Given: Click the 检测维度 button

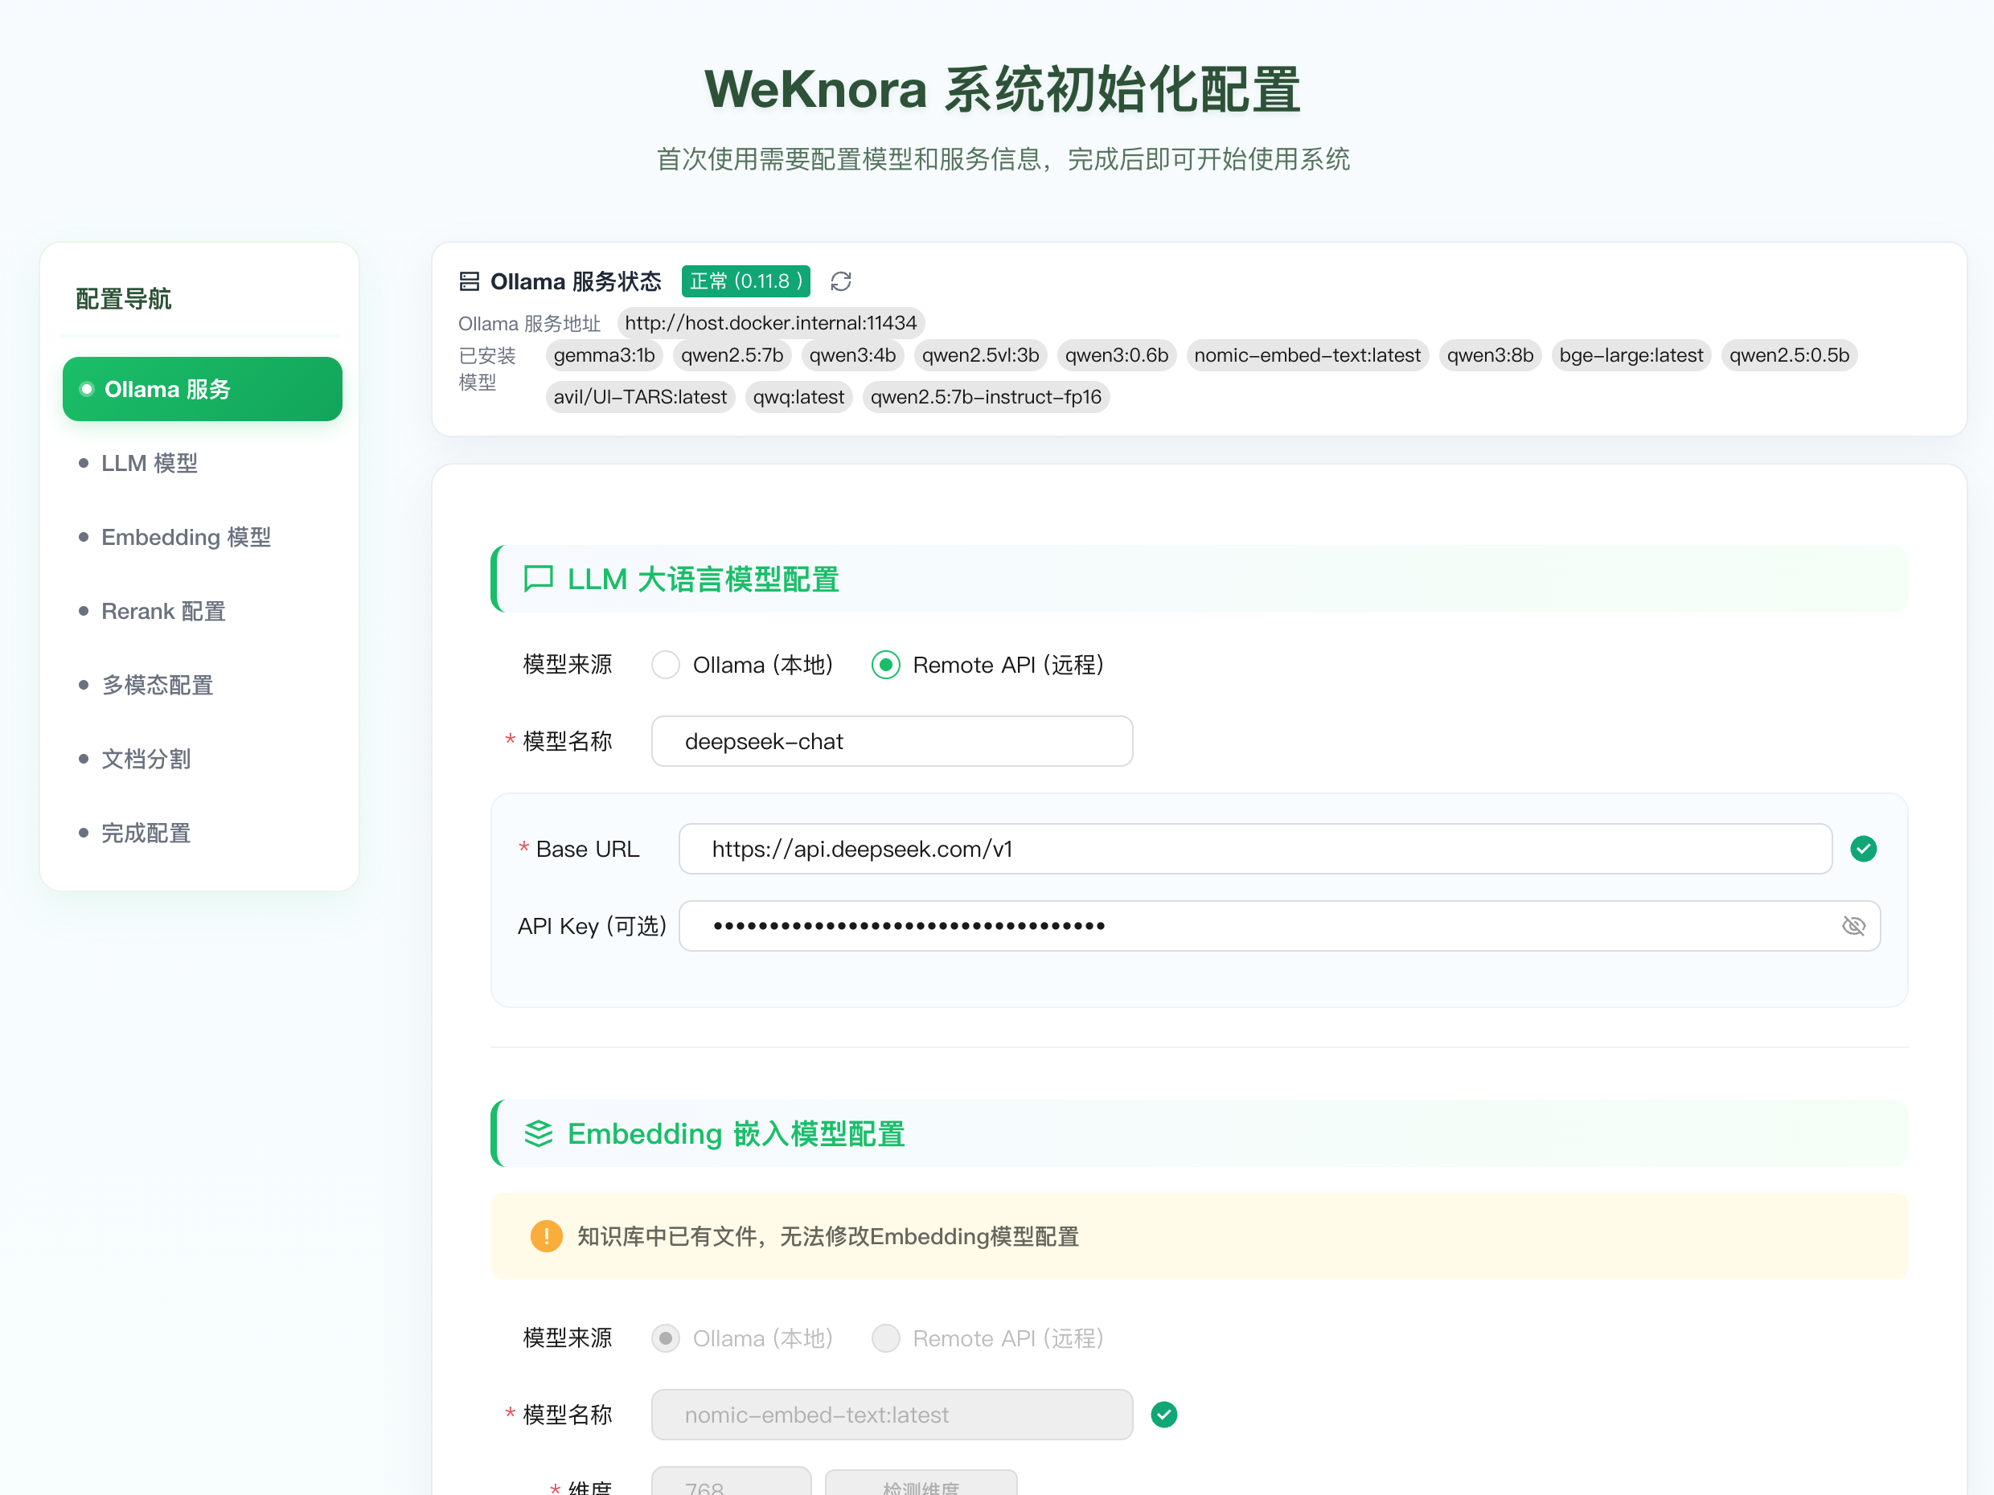Looking at the screenshot, I should [921, 1485].
